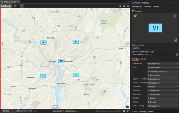The height and width of the screenshot is (113, 179).
Task: Click the Selected Features: 0 indicator
Action: (107, 111)
